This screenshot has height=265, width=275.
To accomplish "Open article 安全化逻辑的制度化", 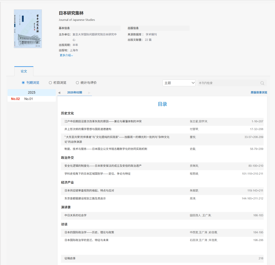I will tap(103, 166).
